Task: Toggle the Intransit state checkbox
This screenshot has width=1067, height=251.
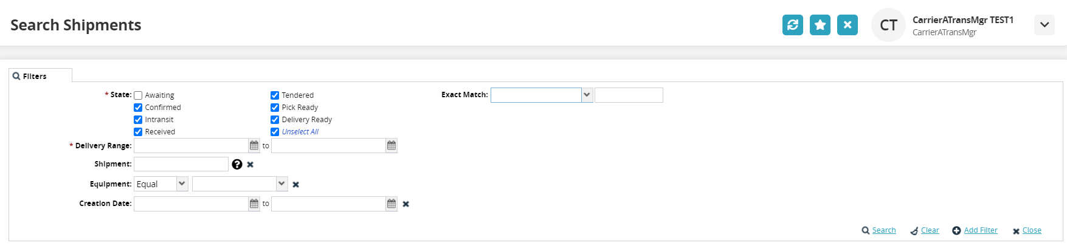Action: coord(138,120)
